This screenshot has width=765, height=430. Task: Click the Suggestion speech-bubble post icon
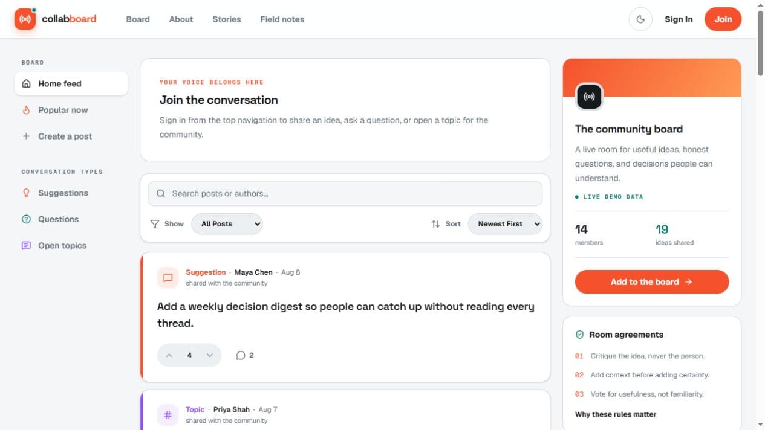pyautogui.click(x=168, y=278)
